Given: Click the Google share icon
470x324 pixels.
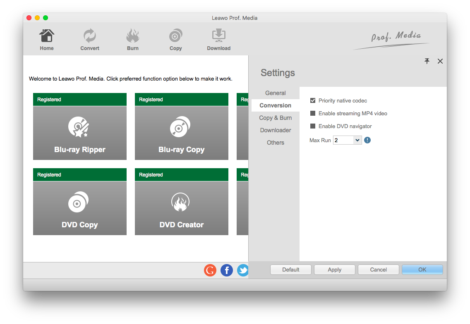Looking at the screenshot, I should click(210, 270).
